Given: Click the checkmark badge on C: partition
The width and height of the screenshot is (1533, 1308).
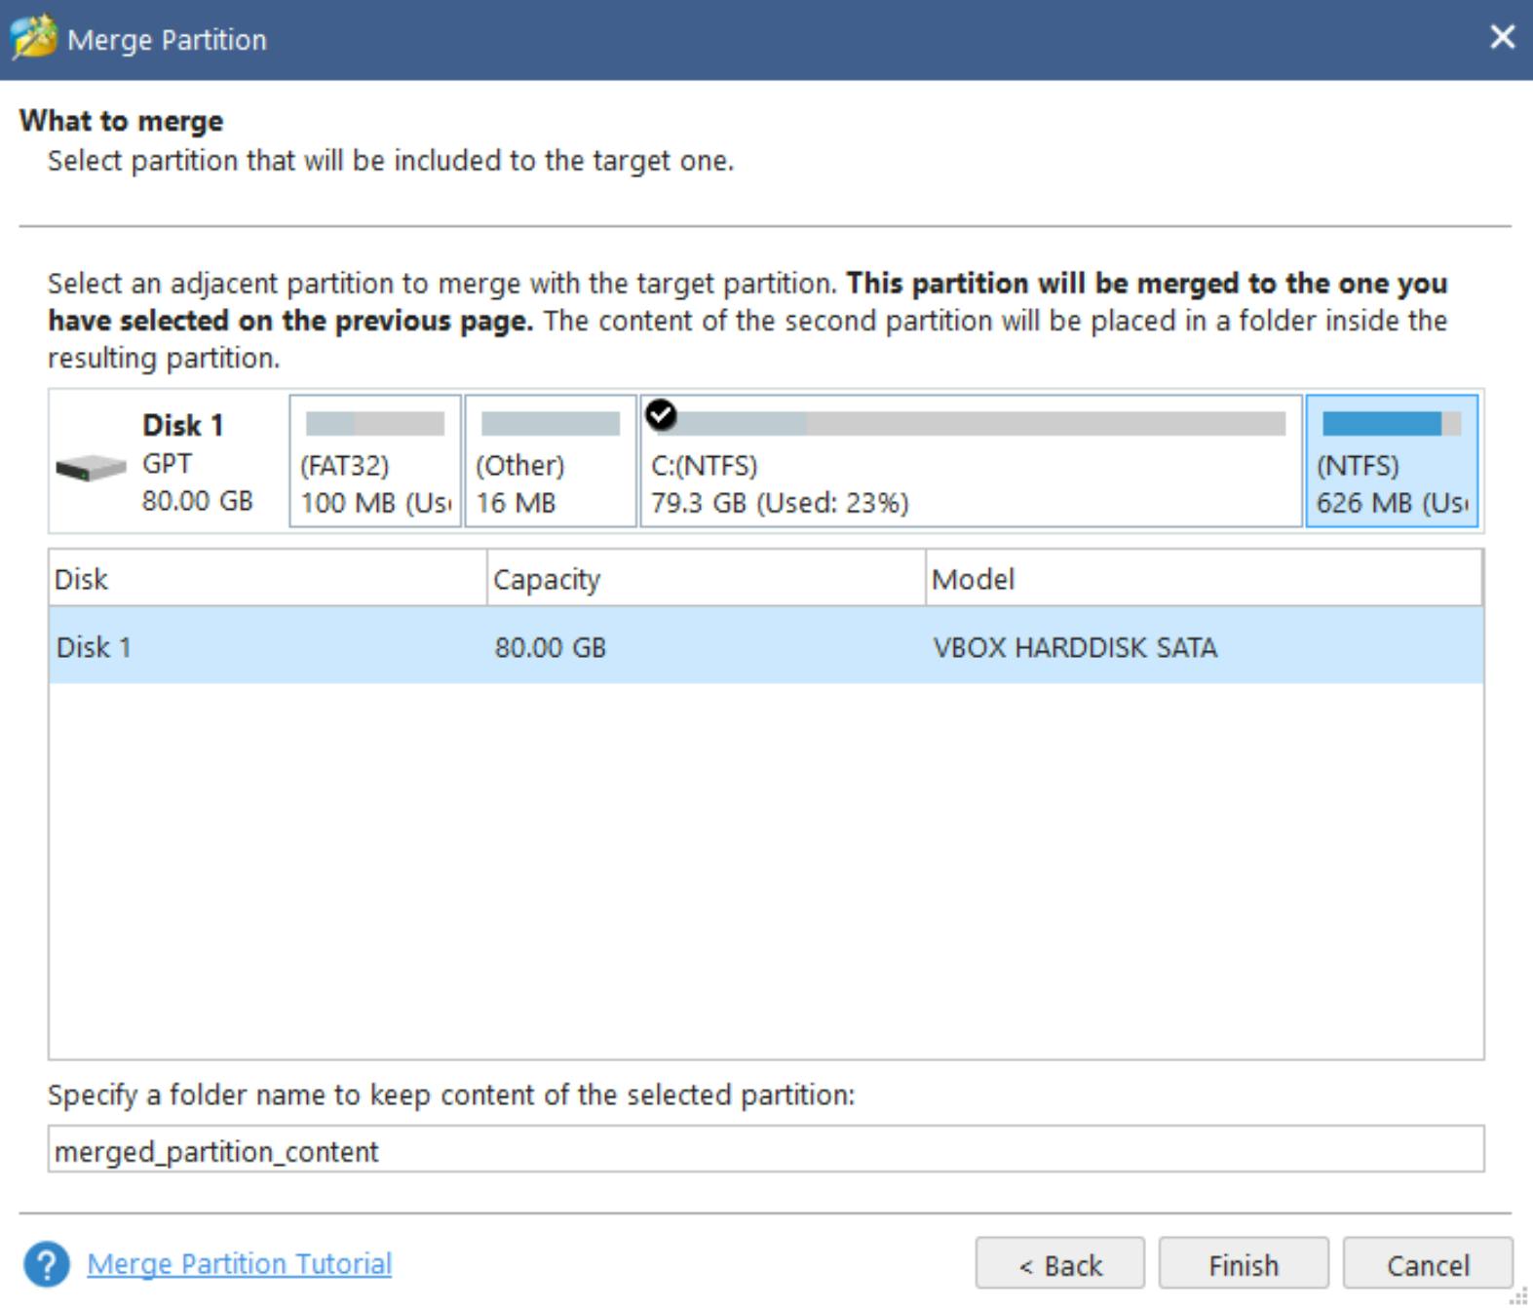Looking at the screenshot, I should click(x=661, y=414).
